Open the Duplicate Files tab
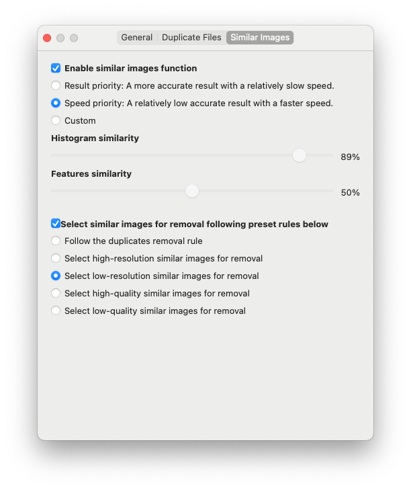The image size is (411, 490). point(191,38)
